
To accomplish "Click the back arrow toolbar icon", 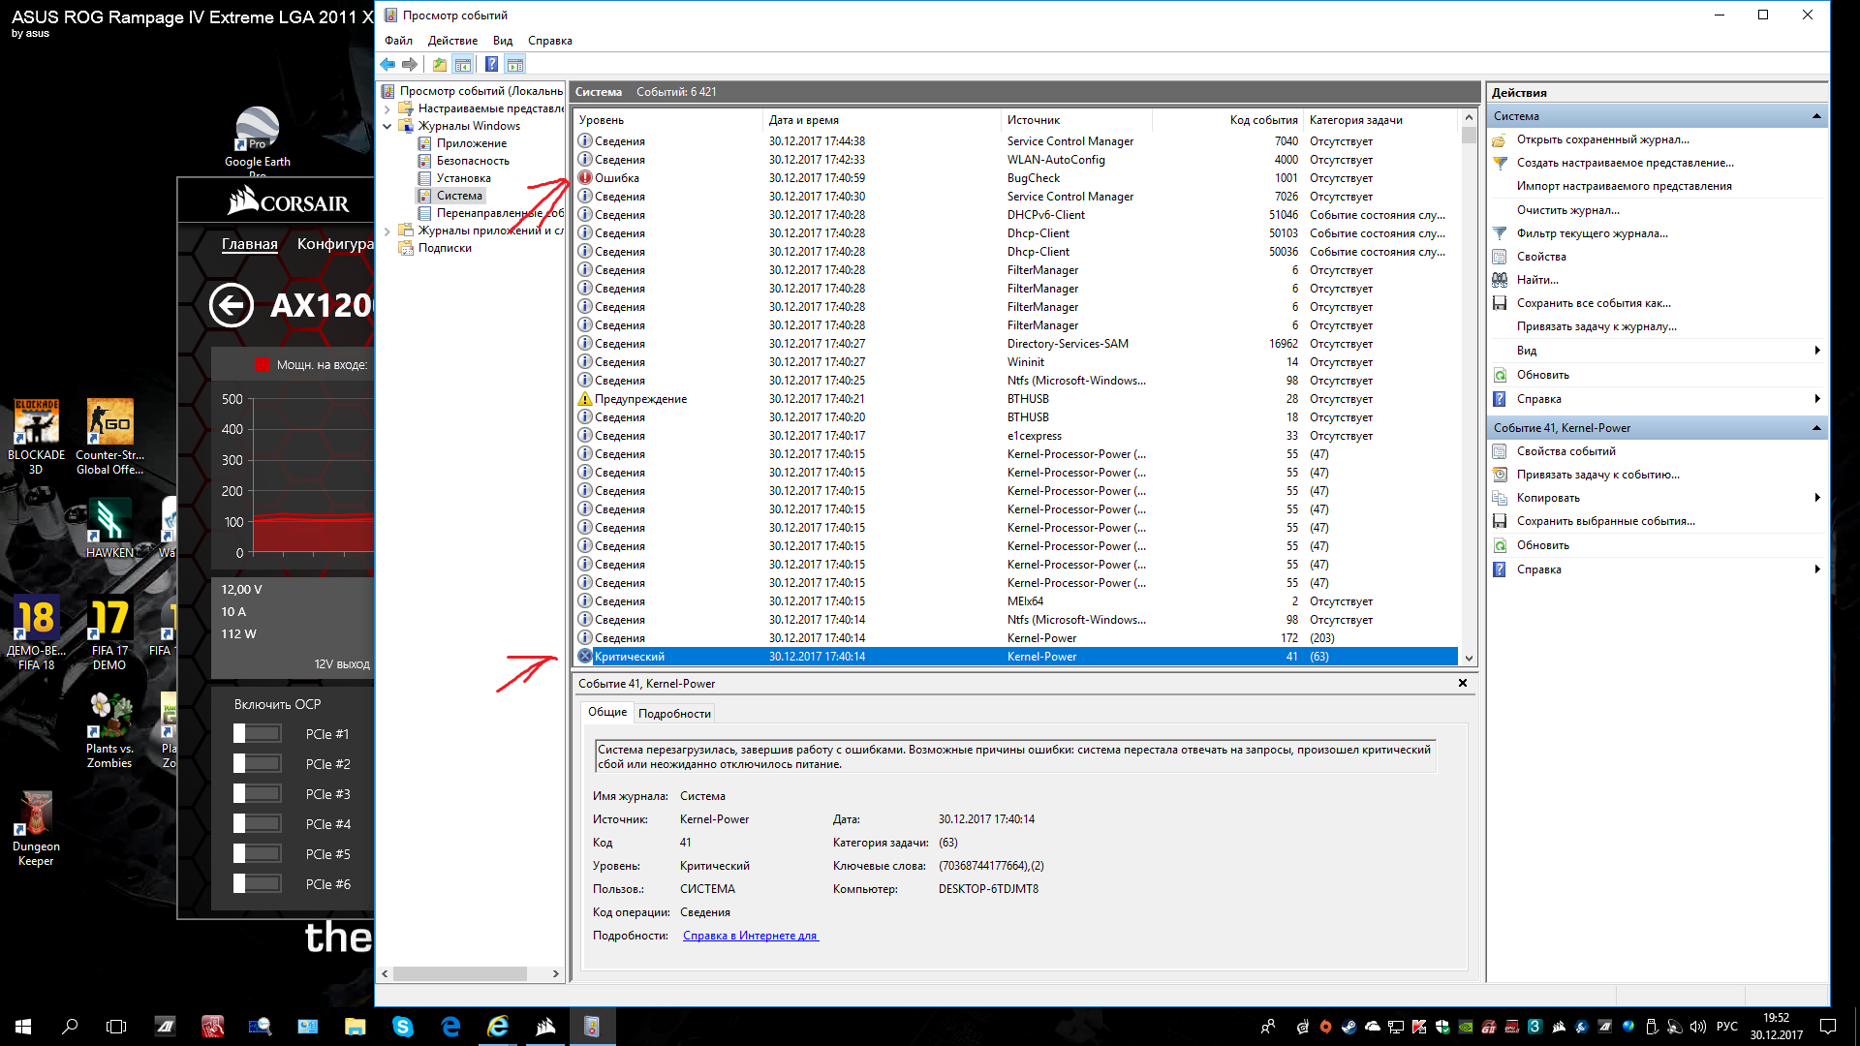I will (x=387, y=65).
